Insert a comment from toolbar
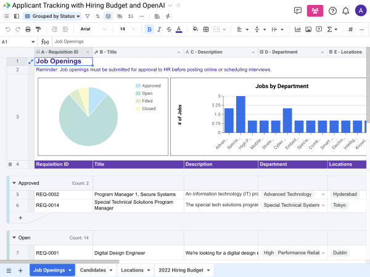 (x=319, y=29)
